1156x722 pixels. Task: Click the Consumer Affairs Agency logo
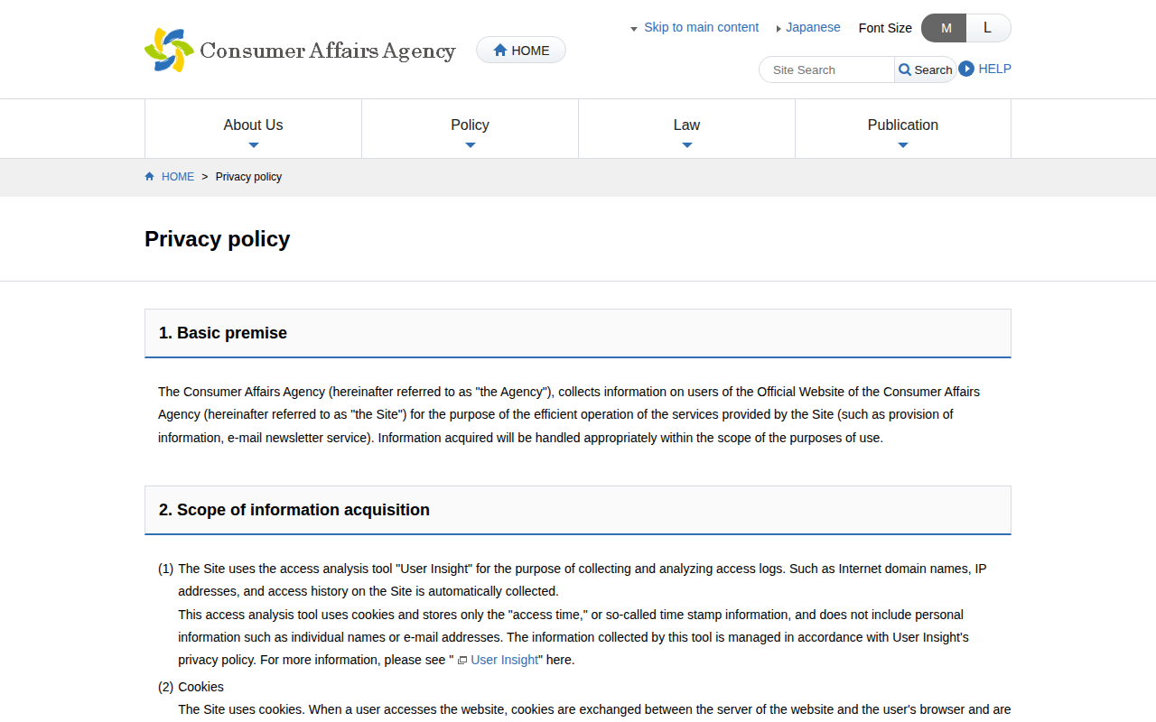pyautogui.click(x=300, y=51)
